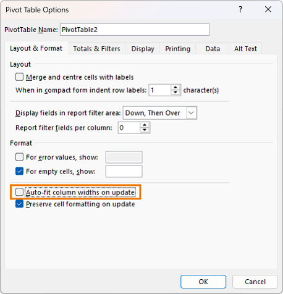Click the indent row labels character field
Image resolution: width=283 pixels, height=294 pixels.
tap(160, 90)
